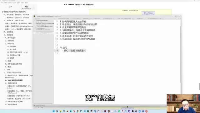Viewport: 200px width, 113px height.
Task: Go to outline heading 一、核心思路：场景路由 + 知识隔离
Action: point(16,15)
